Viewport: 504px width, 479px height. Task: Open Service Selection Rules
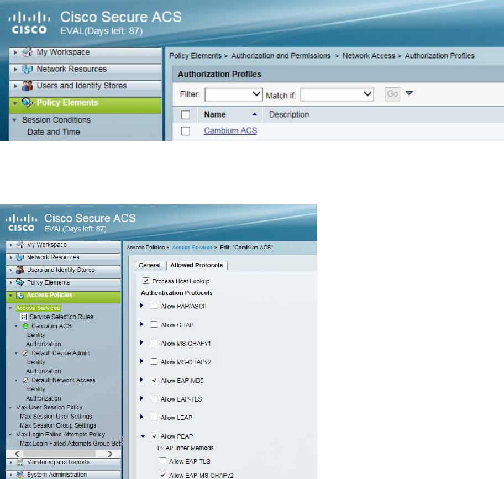61,317
